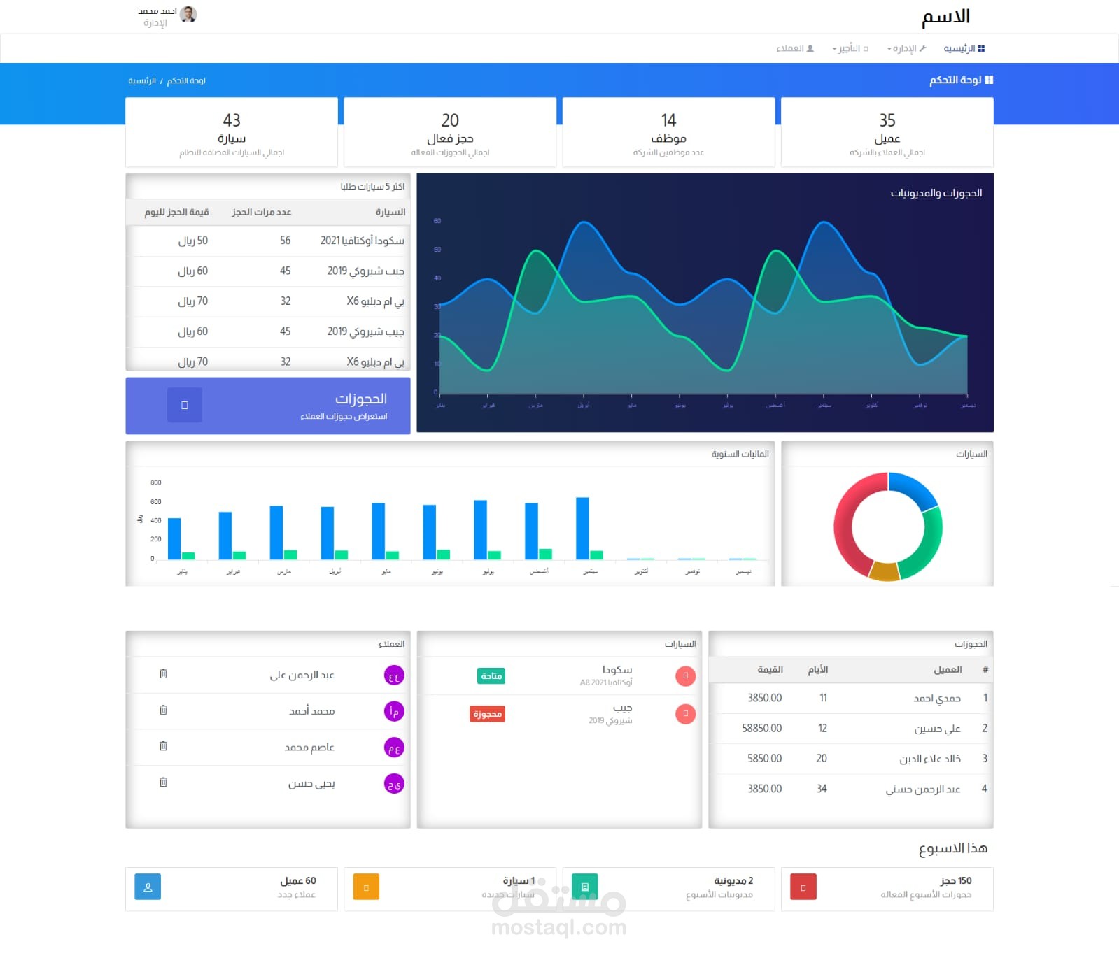
Task: Select booking row حمدي احمد
Action: (x=851, y=698)
